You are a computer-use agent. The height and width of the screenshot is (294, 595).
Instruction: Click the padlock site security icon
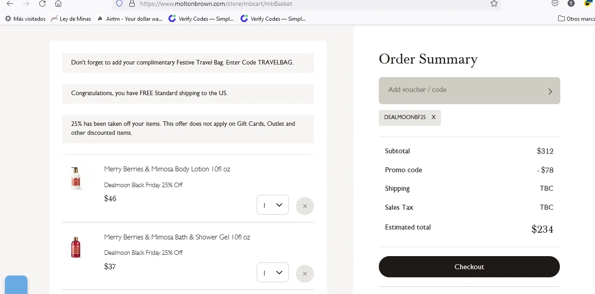pyautogui.click(x=132, y=4)
